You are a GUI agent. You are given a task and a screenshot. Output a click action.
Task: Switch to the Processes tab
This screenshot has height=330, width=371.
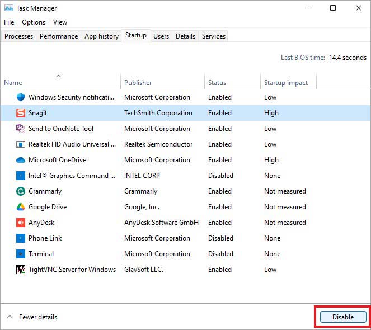coord(18,36)
